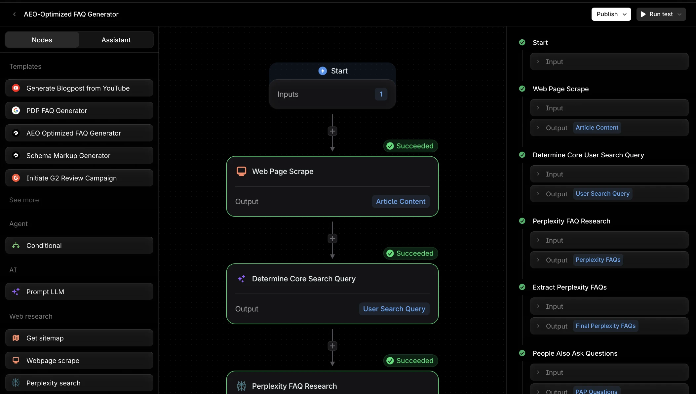Click the monitor icon in Web Page Scrape node
696x394 pixels.
point(242,171)
